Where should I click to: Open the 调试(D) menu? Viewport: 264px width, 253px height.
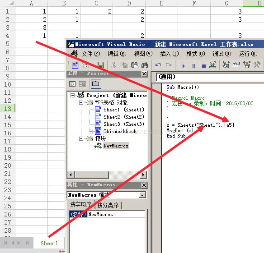222,54
